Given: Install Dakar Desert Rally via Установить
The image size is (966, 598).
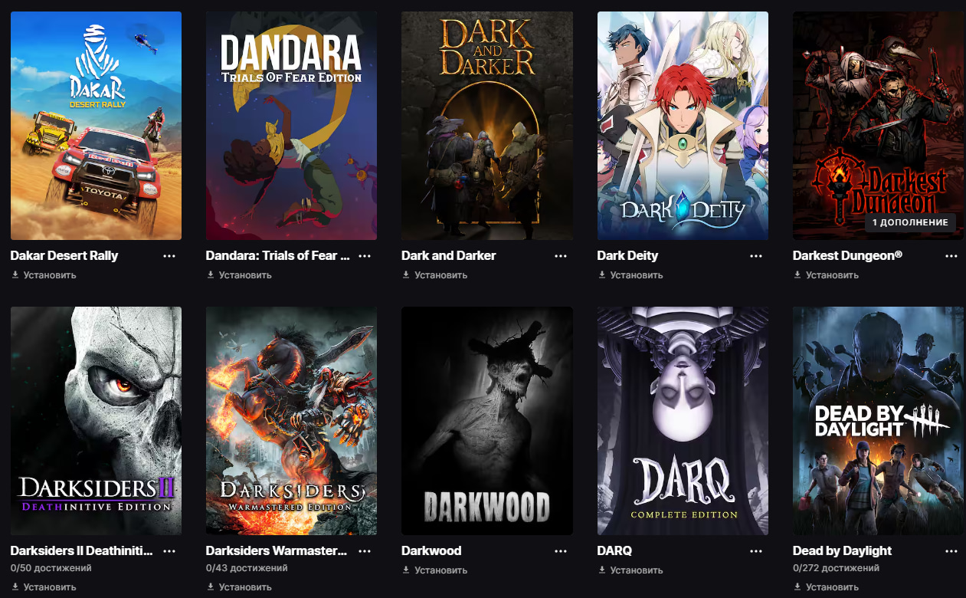Looking at the screenshot, I should point(44,275).
